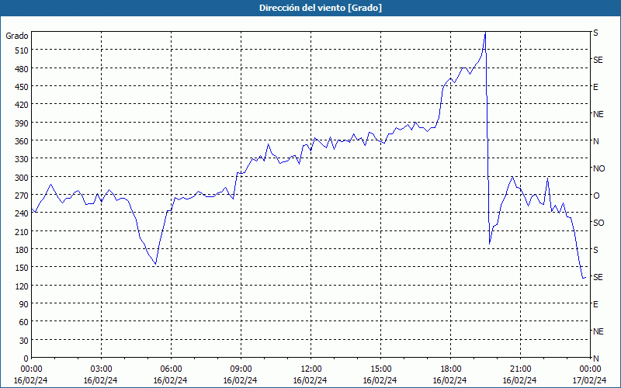Click the chart title "Dirección del viento [Grado]"

click(x=321, y=8)
